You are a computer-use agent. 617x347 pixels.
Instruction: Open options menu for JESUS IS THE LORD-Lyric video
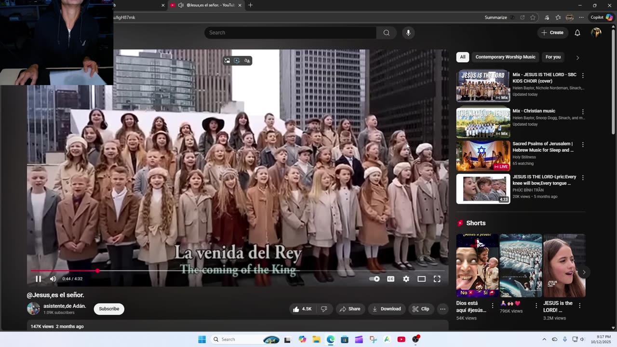[x=583, y=177]
